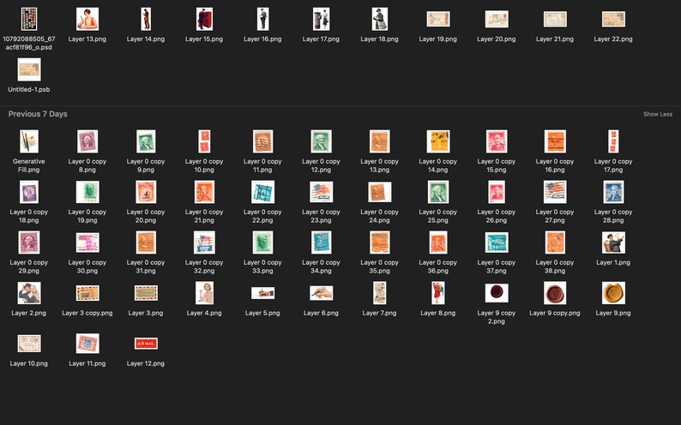Select Layer 11.png file icon
Viewport: 681px width, 425px height.
point(87,344)
